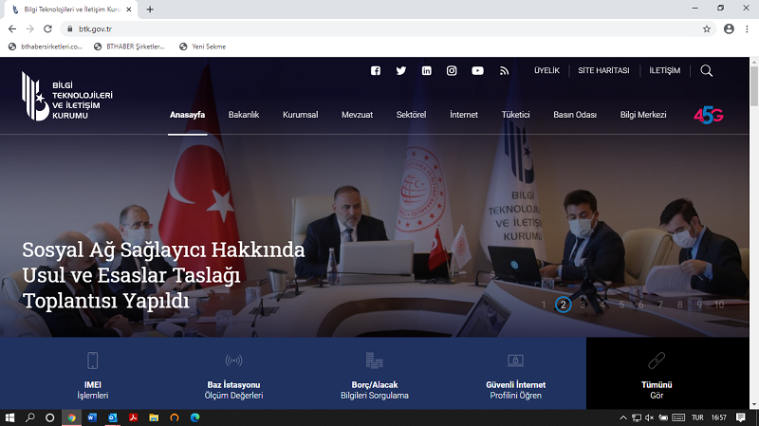The height and width of the screenshot is (426, 759).
Task: Close the Bilgi Teknolojileri browser tab
Action: 129,9
